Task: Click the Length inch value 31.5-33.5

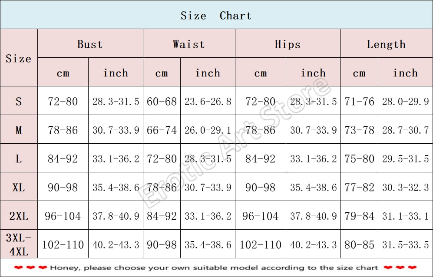Action: tap(405, 244)
